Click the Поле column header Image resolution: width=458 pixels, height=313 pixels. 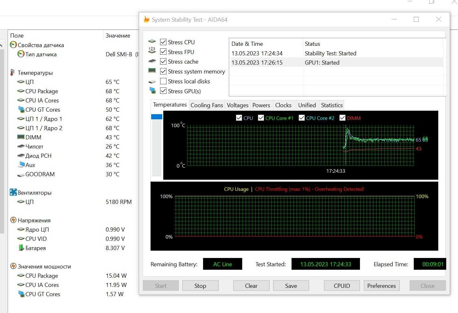tap(56, 36)
